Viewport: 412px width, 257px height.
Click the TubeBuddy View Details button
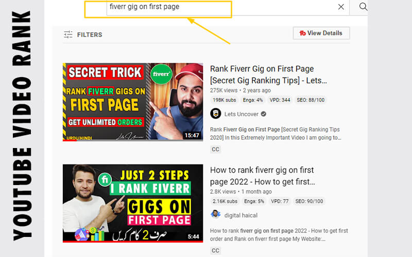tap(321, 33)
